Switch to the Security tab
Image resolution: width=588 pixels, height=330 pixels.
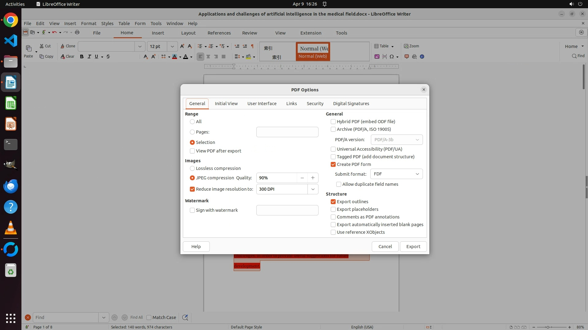click(x=315, y=104)
